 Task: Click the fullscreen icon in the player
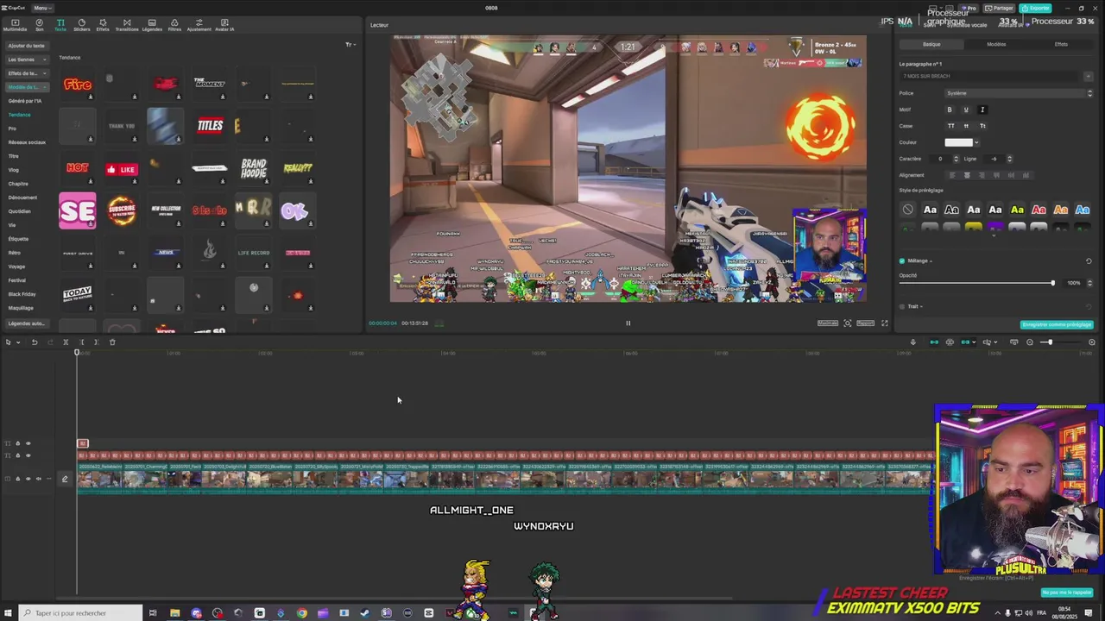point(884,323)
